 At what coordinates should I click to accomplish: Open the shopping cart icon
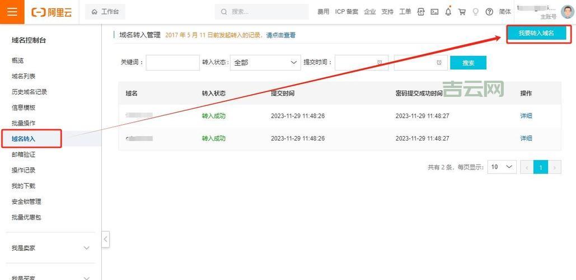click(x=462, y=12)
